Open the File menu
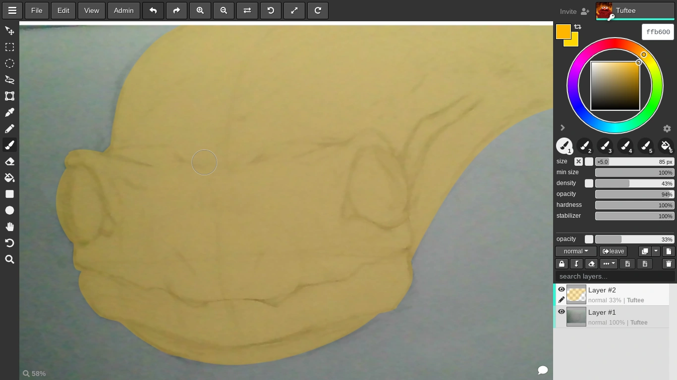 click(36, 10)
